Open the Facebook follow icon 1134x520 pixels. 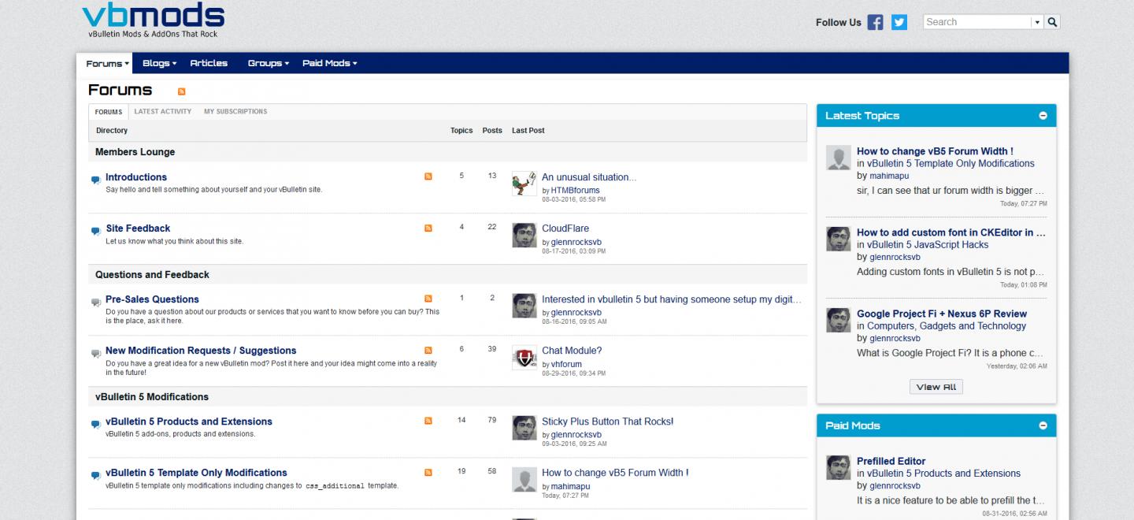pyautogui.click(x=875, y=22)
